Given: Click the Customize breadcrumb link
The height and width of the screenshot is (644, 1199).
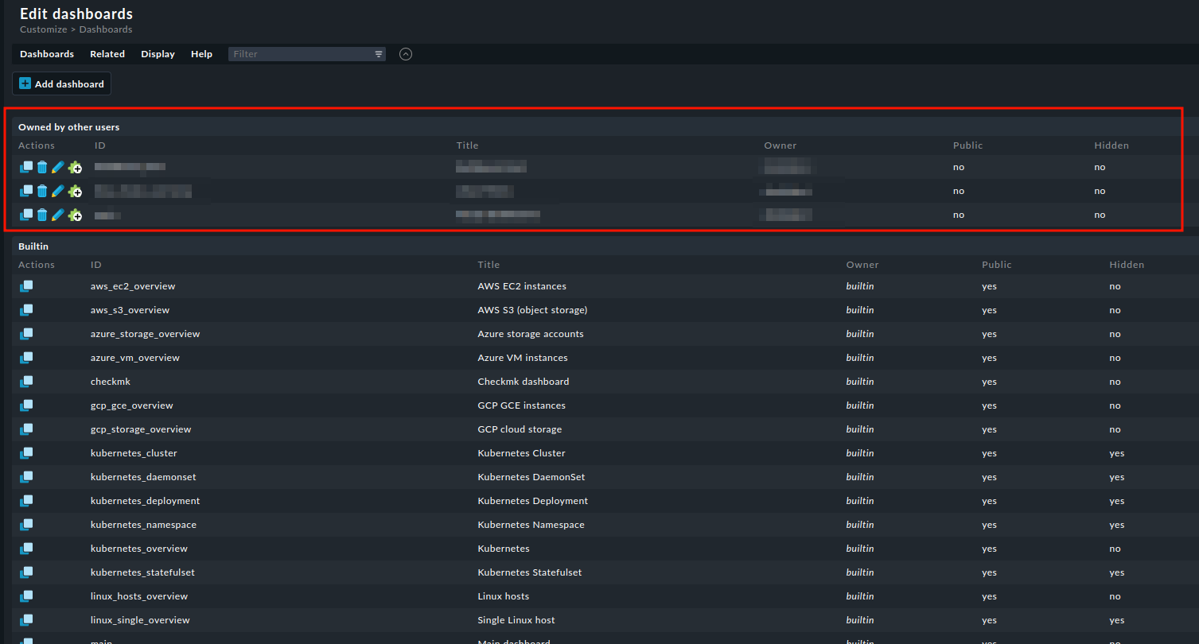Looking at the screenshot, I should 43,29.
